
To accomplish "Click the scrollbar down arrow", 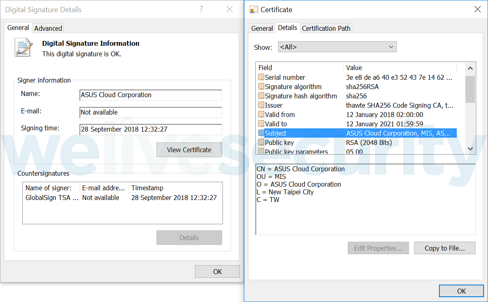I will [470, 149].
